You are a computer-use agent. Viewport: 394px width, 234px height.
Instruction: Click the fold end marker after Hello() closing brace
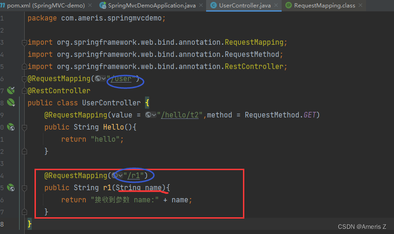click(24, 151)
